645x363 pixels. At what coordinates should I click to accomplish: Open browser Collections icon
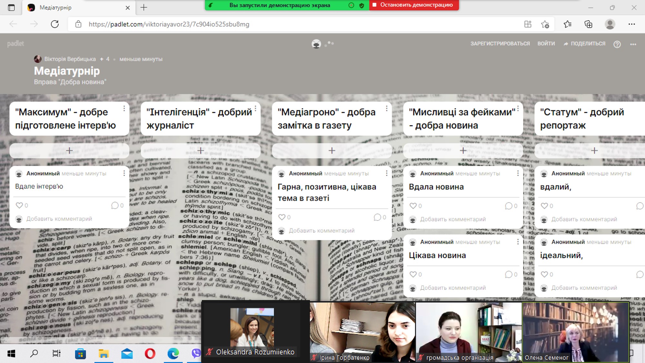click(588, 24)
